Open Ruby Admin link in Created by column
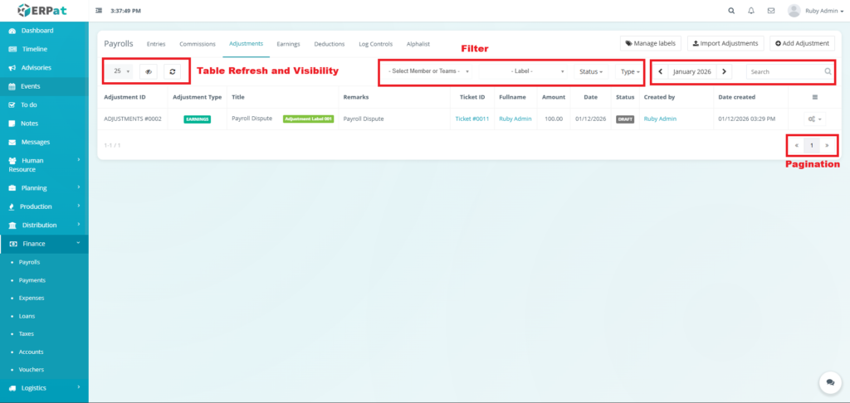The image size is (850, 403). click(660, 119)
